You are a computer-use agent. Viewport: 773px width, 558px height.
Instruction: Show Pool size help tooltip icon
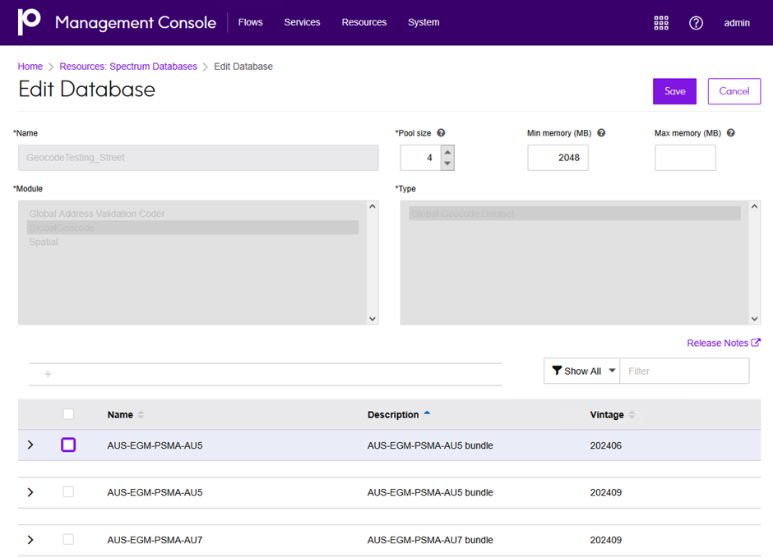(x=442, y=133)
